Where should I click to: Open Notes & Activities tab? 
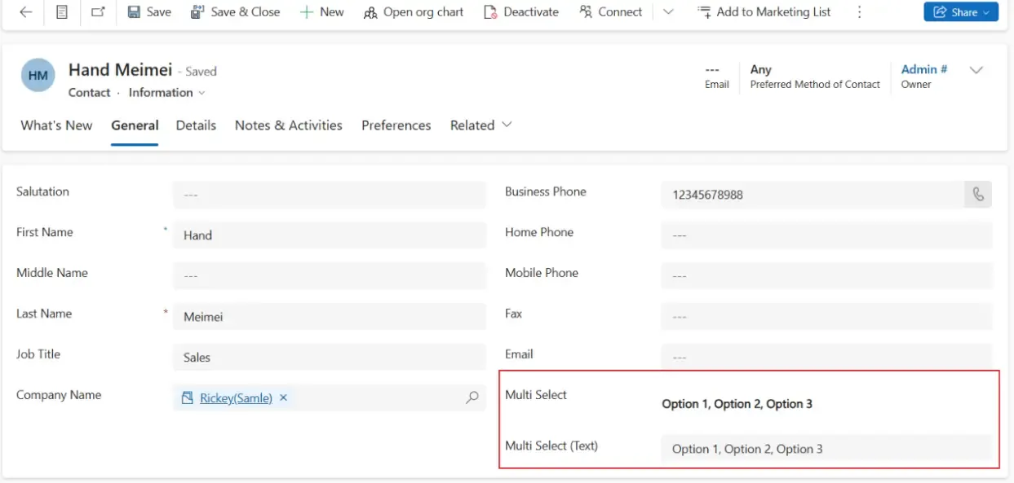coord(289,125)
